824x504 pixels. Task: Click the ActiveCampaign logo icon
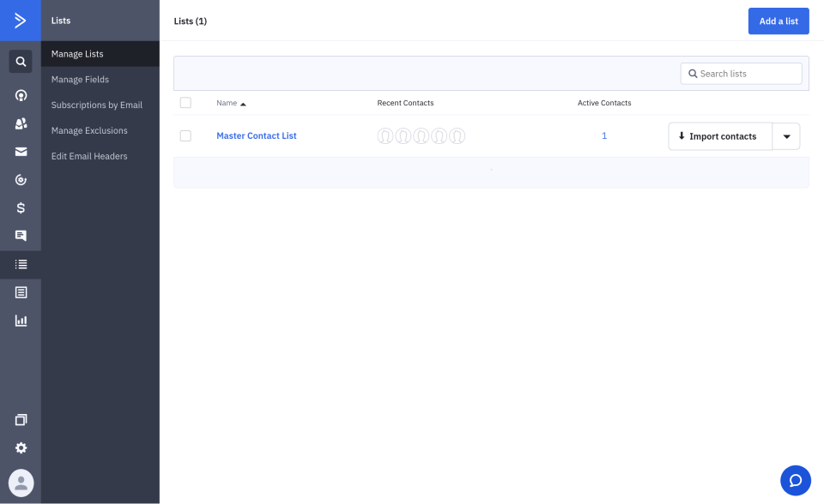pos(20,21)
